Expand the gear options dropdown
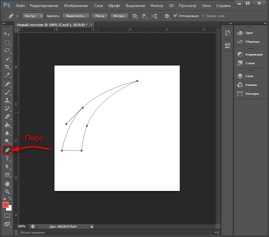269x237 pixels. tap(167, 16)
